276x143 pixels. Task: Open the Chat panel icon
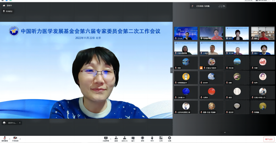(133, 138)
